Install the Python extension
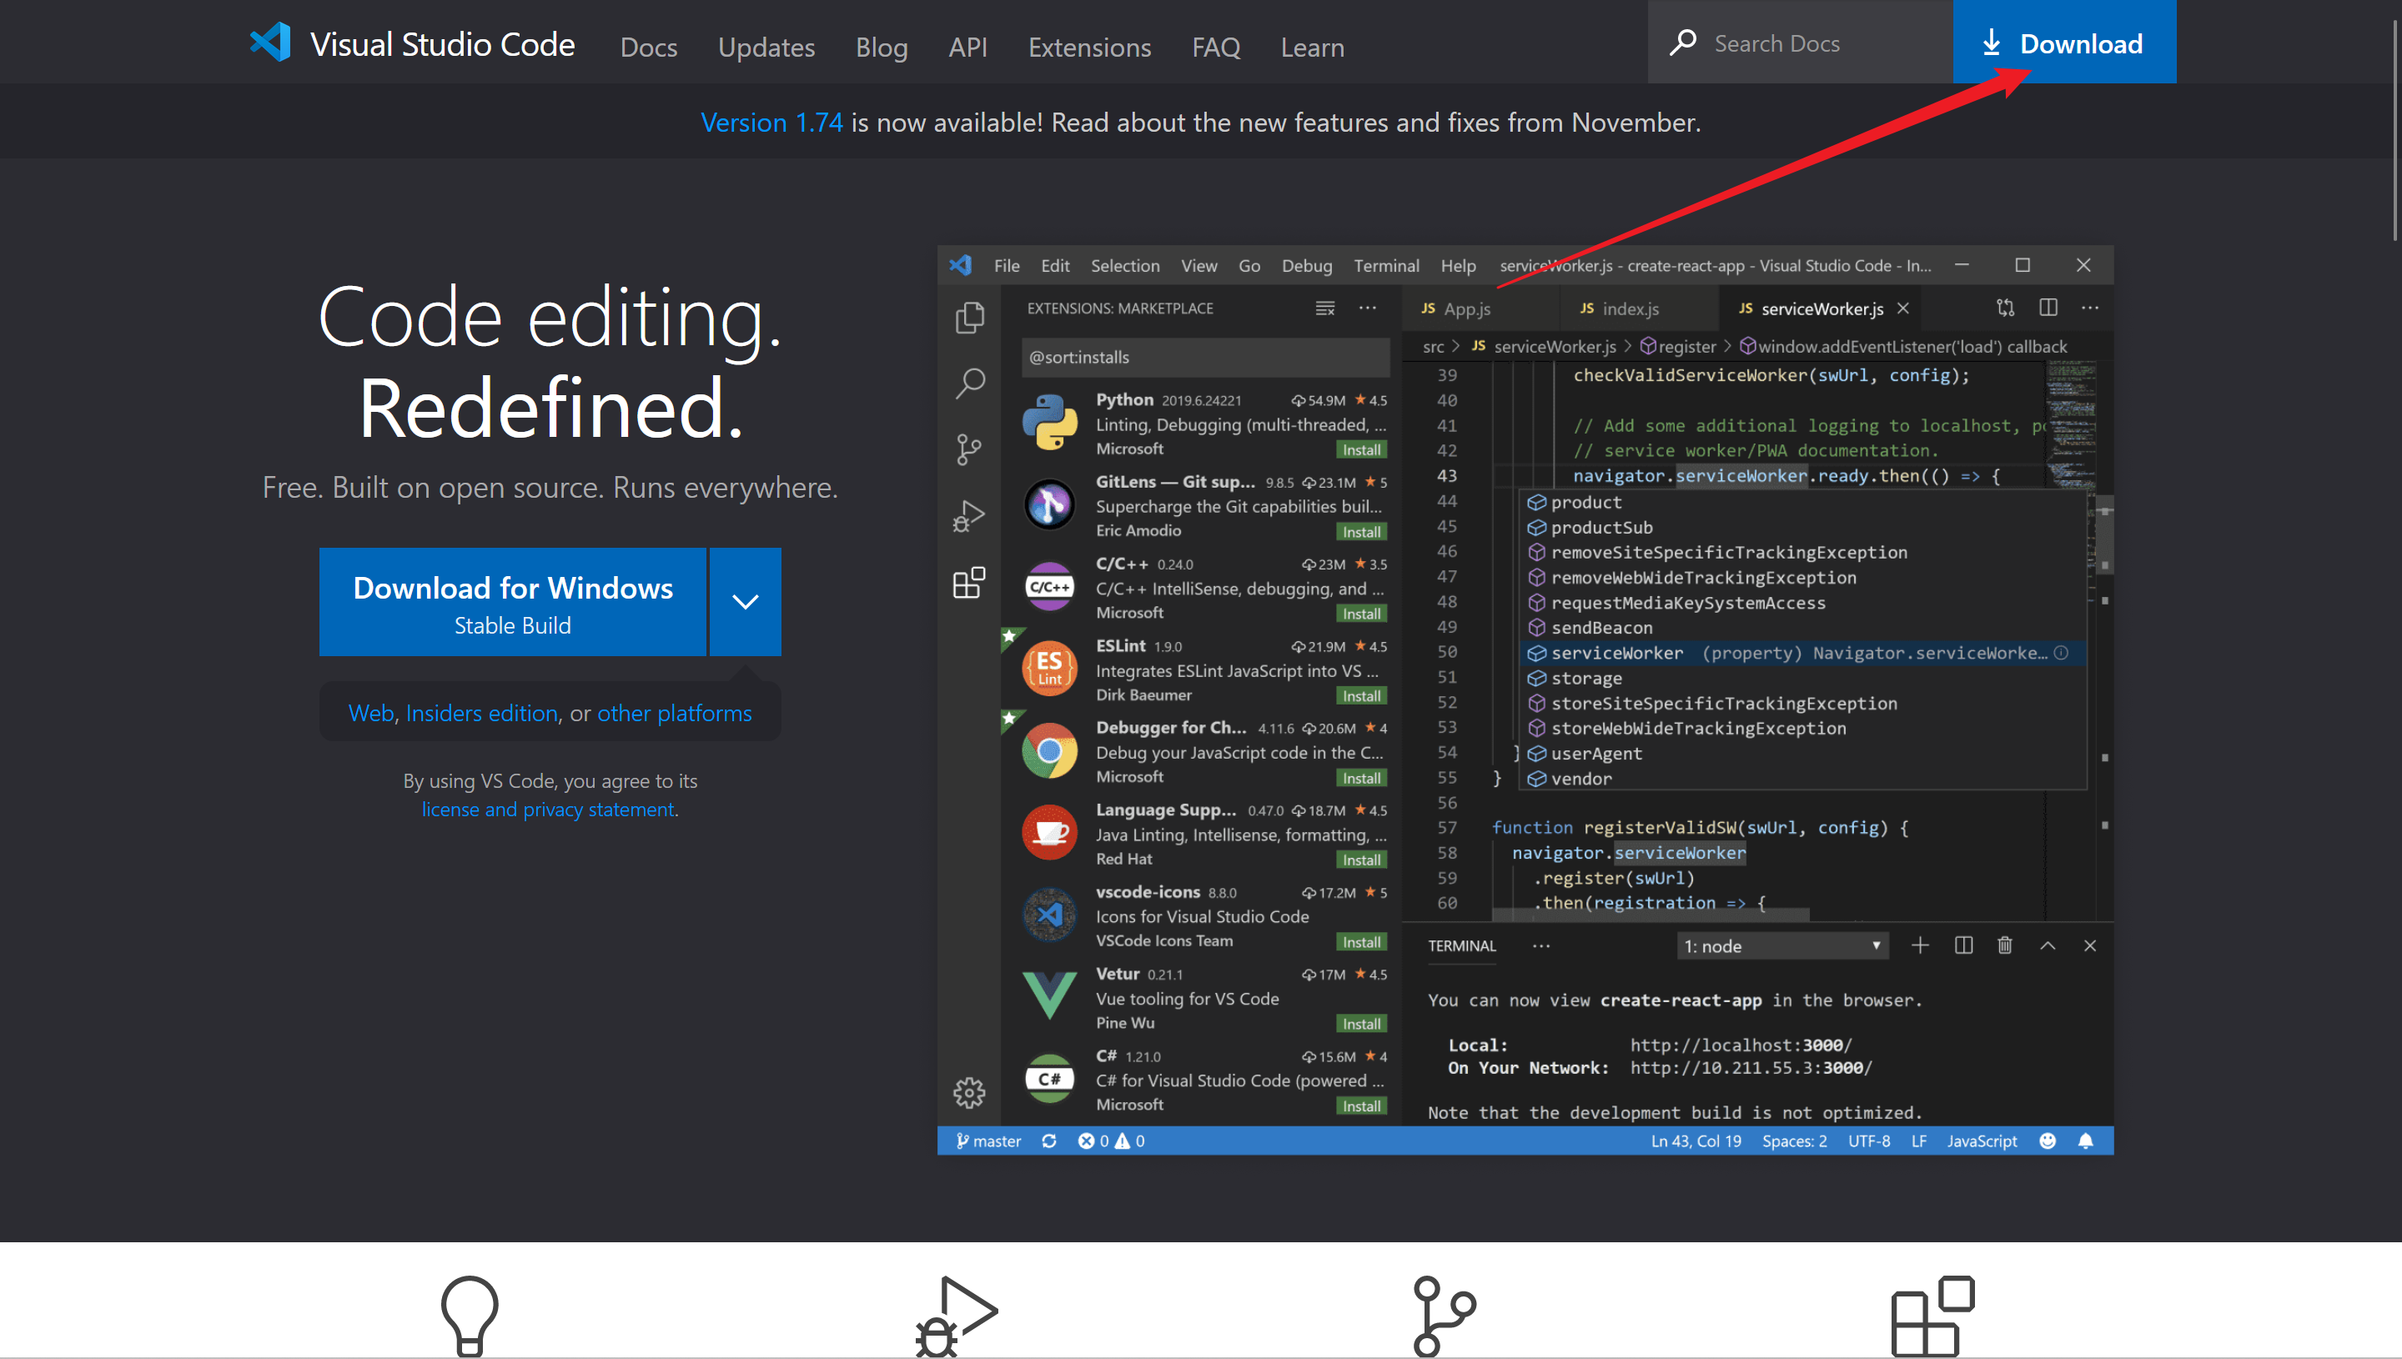This screenshot has height=1359, width=2402. tap(1361, 450)
